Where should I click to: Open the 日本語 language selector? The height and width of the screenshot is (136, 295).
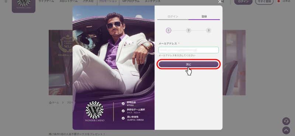[x=284, y=1]
